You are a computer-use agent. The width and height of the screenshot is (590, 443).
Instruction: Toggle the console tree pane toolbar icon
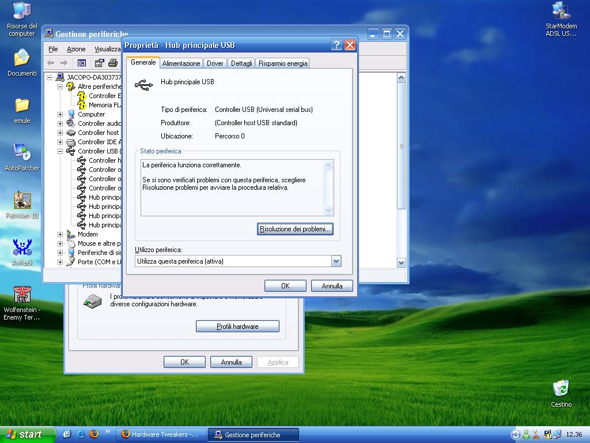click(82, 63)
